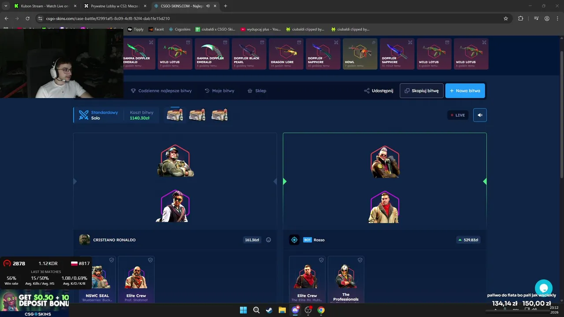Click the swords icon on Doppler Sapphire 31 minut card
564x317 pixels.
[x=410, y=42]
